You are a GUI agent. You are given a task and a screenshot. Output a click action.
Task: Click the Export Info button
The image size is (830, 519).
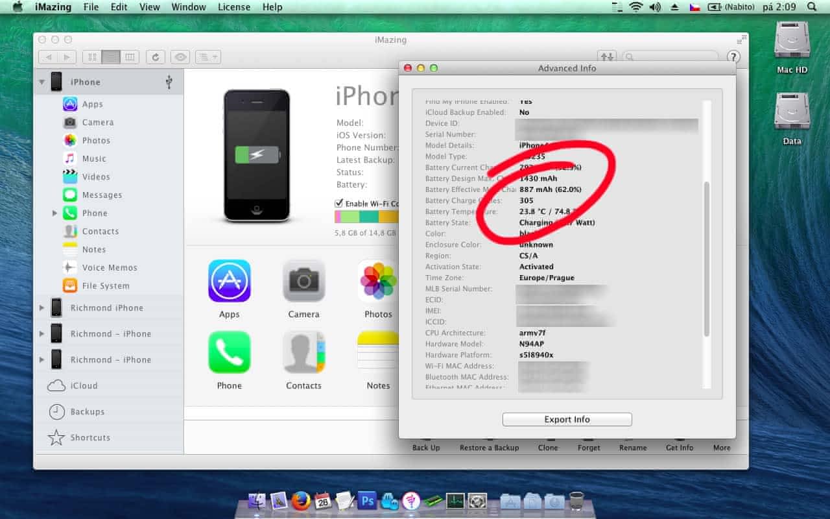coord(567,419)
